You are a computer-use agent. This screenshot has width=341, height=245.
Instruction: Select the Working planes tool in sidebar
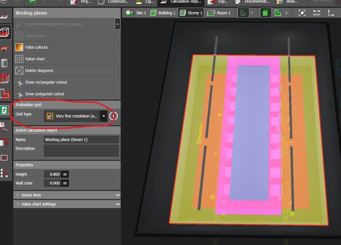coord(5,33)
